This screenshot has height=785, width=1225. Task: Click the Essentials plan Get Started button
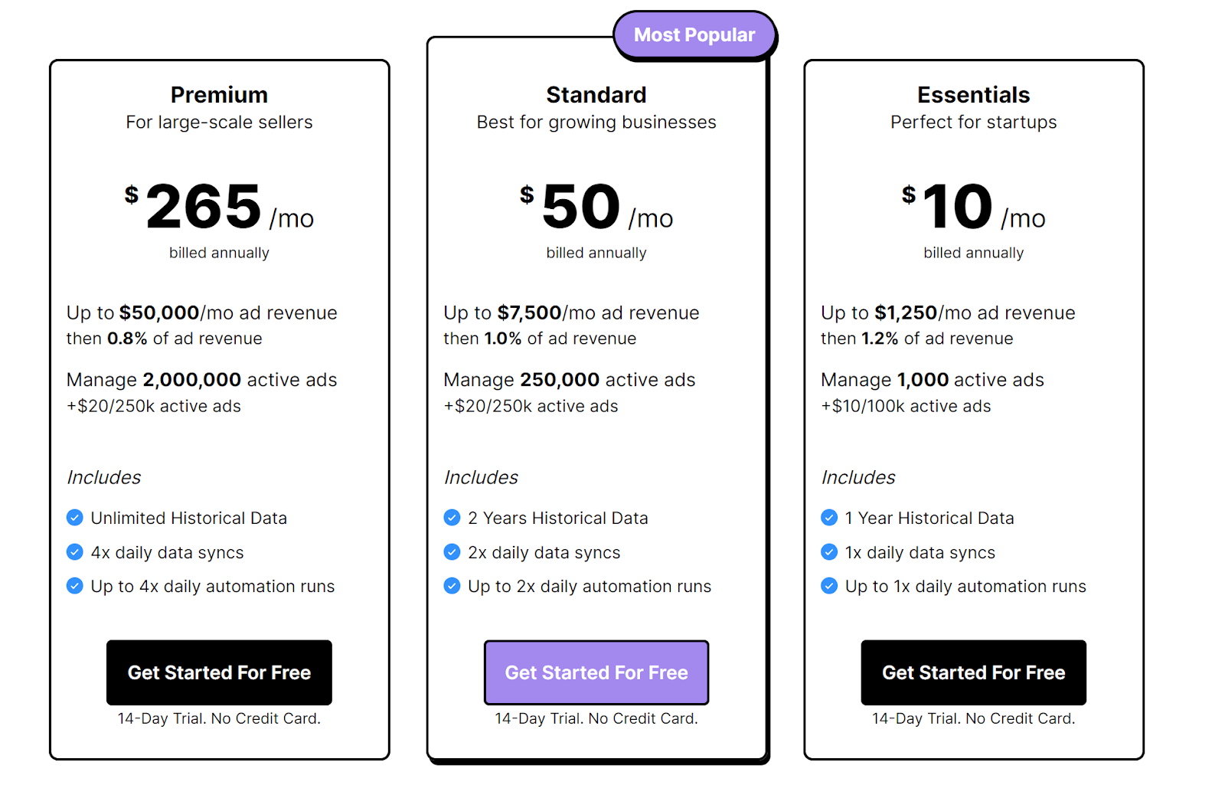pos(973,672)
